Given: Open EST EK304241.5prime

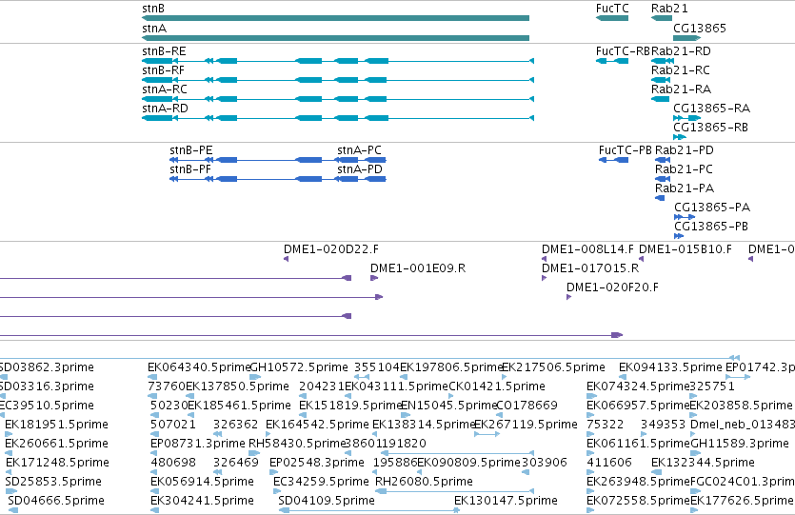Looking at the screenshot, I should pos(202,501).
